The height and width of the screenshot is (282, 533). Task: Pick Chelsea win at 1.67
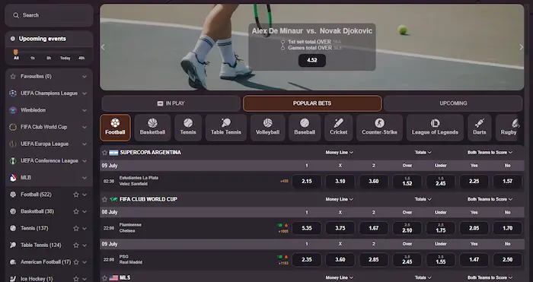[373, 228]
